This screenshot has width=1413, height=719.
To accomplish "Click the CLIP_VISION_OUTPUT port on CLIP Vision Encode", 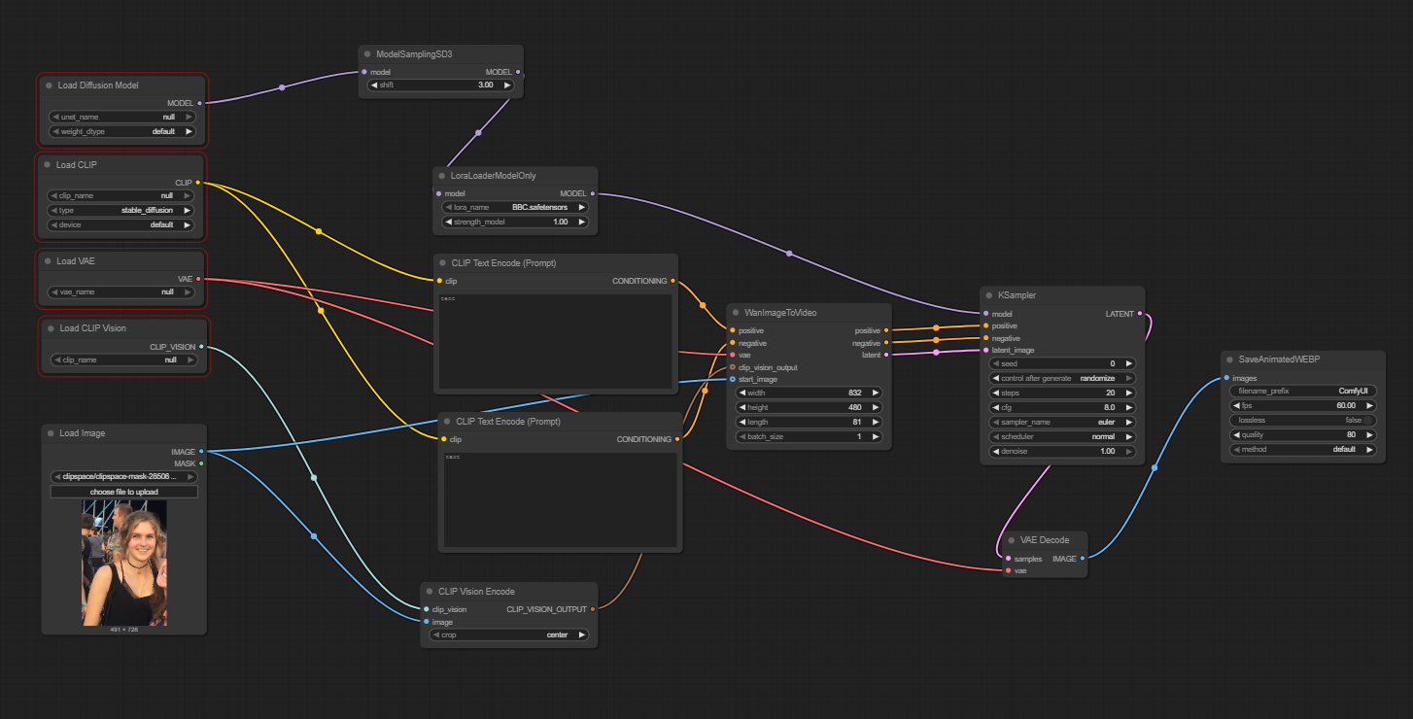I will [593, 609].
